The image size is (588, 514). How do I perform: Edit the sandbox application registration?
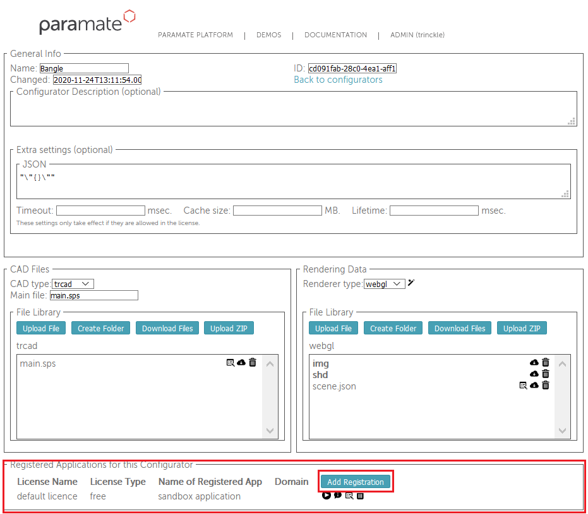[x=349, y=496]
